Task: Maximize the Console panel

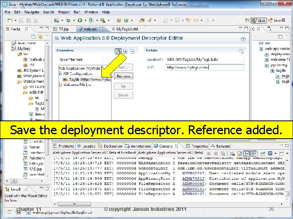Action: 287,146
